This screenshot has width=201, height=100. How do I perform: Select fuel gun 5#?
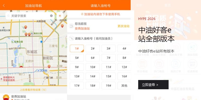click(x=77, y=58)
